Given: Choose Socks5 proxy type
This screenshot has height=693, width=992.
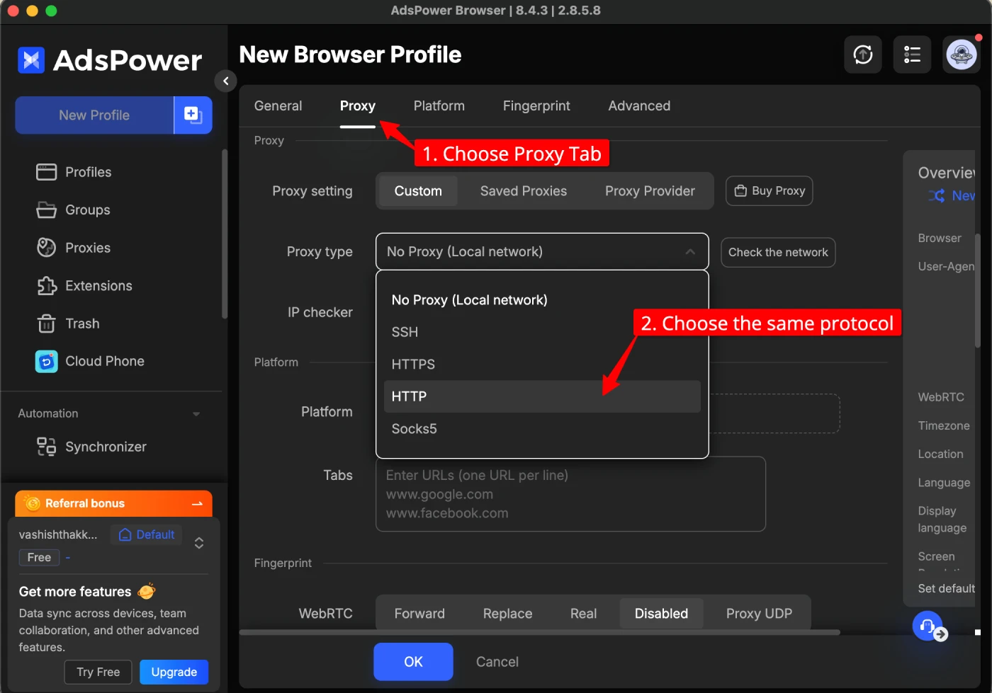Looking at the screenshot, I should click(542, 429).
